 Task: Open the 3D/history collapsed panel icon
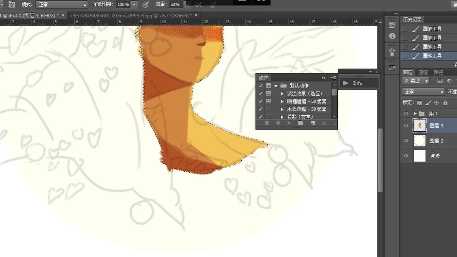pyautogui.click(x=392, y=25)
